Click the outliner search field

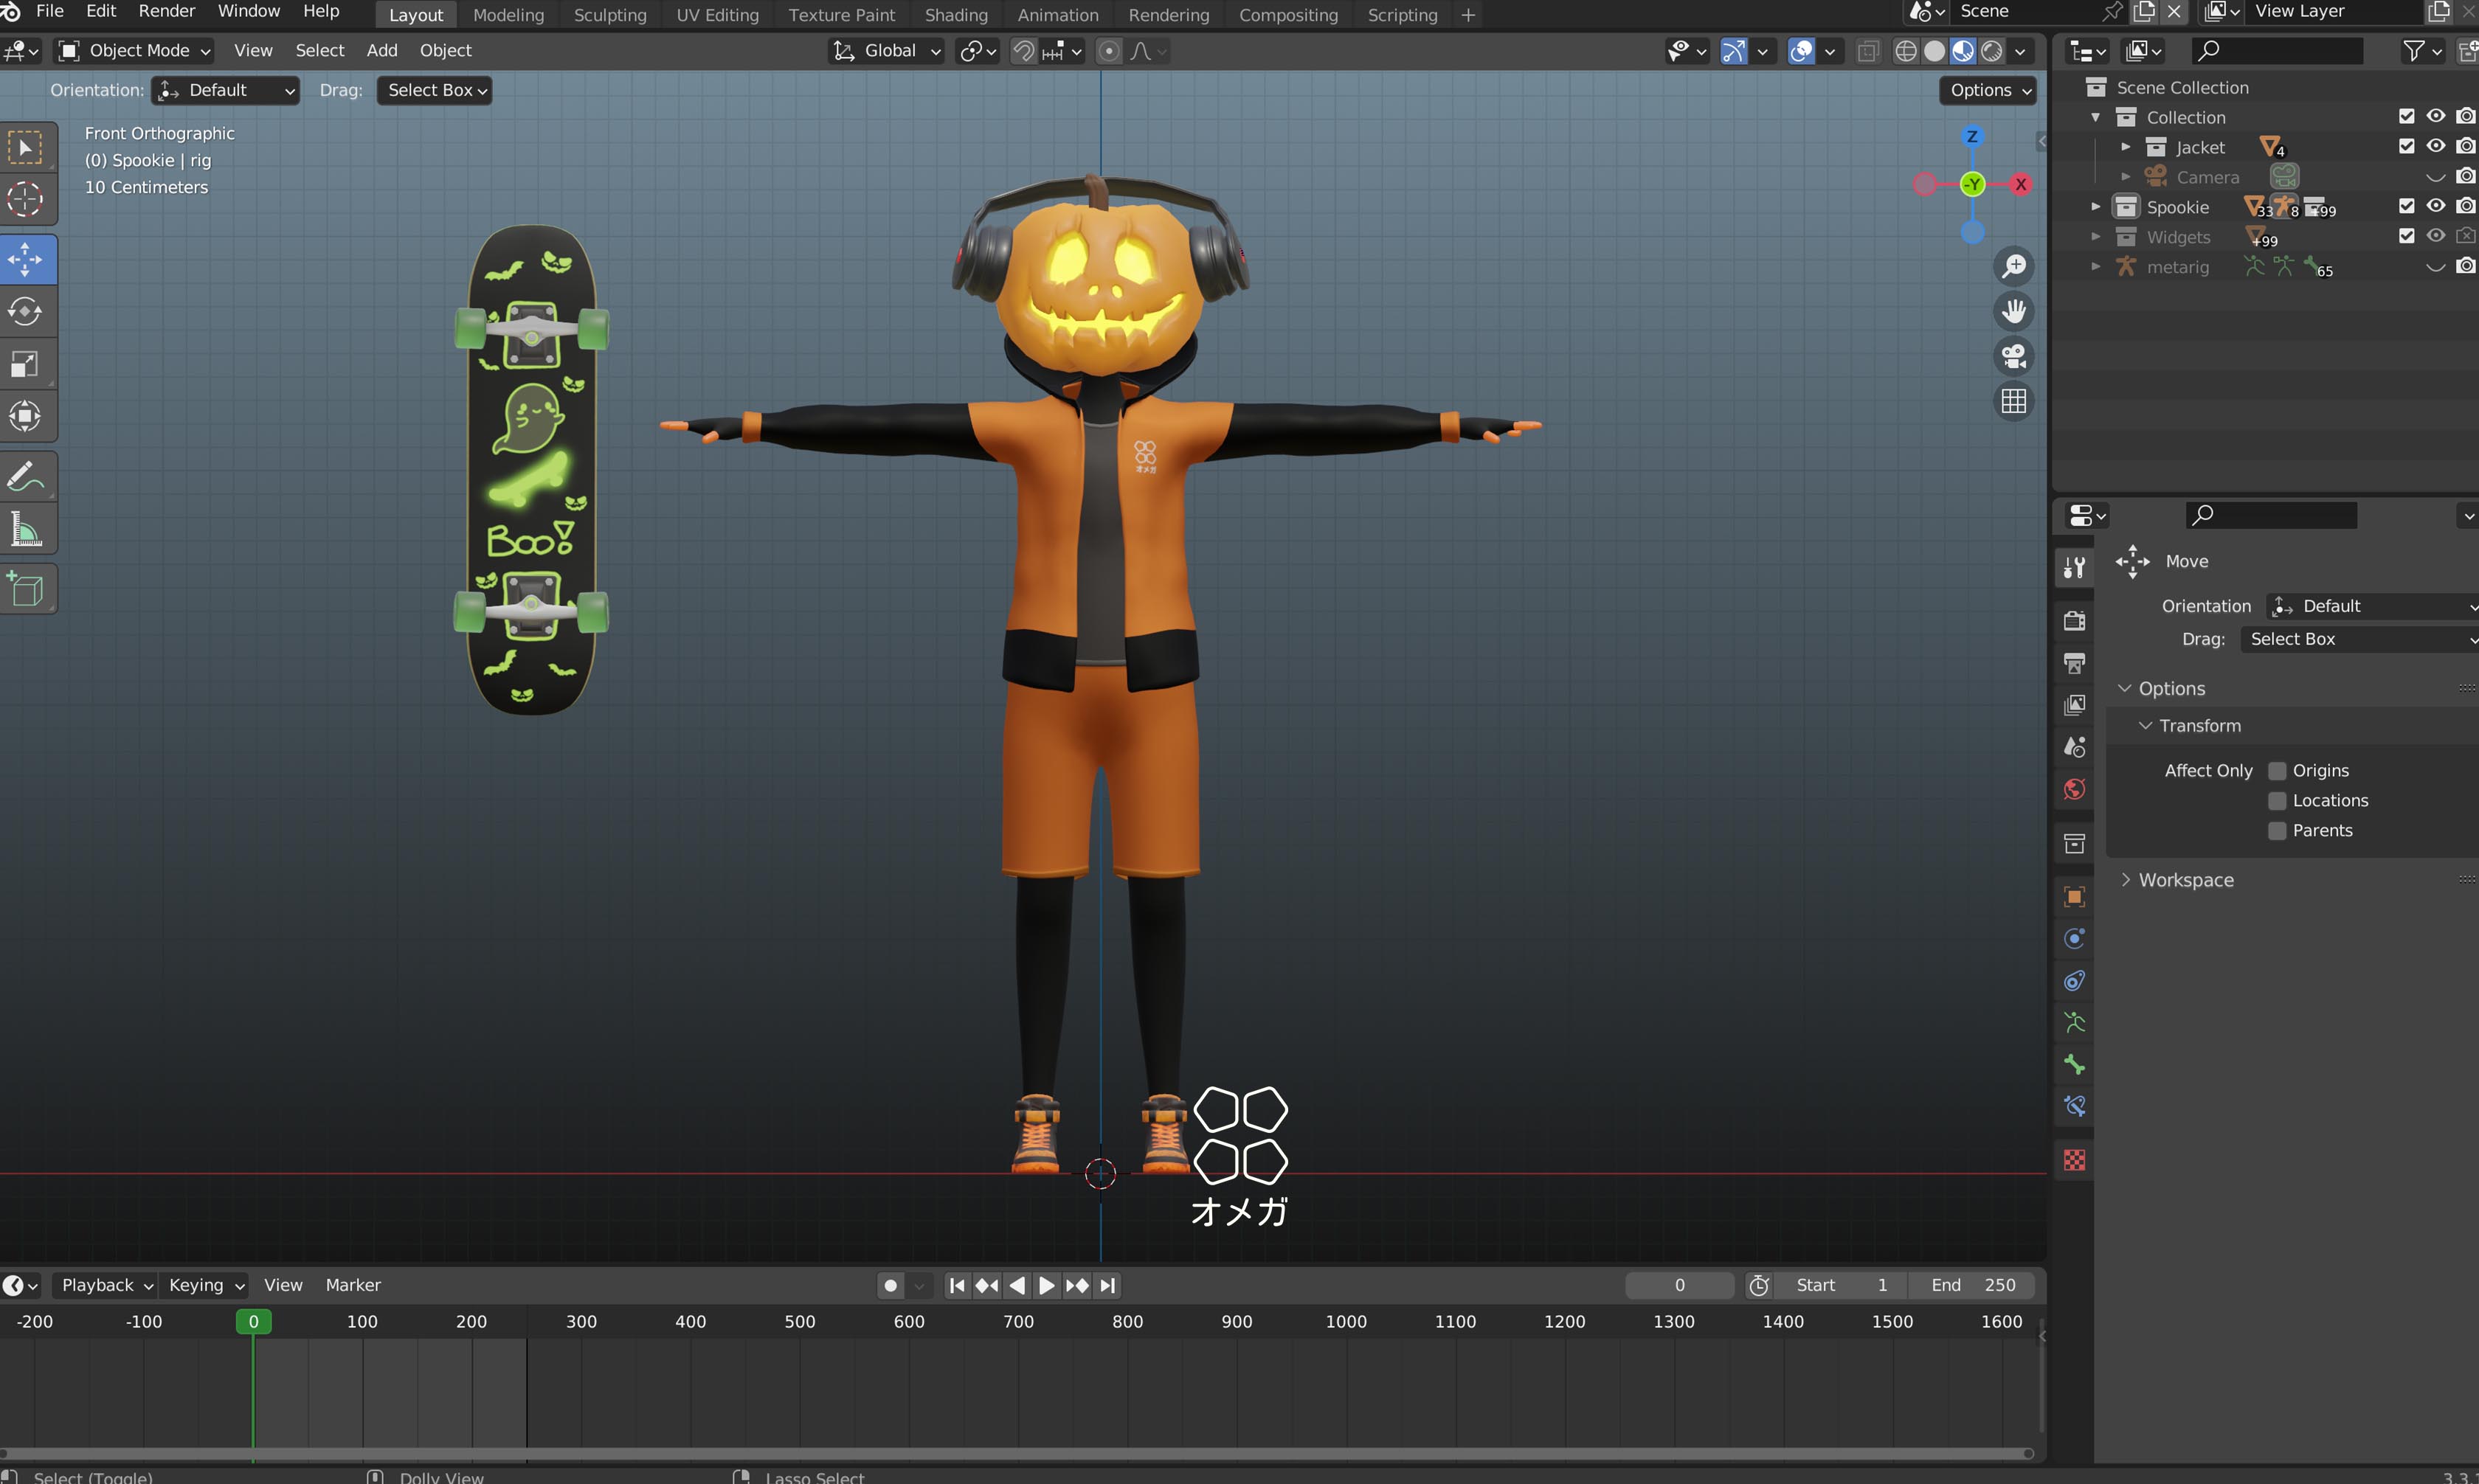click(x=2276, y=51)
